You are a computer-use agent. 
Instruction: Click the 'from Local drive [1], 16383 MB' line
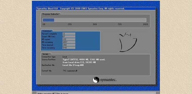pos(79,62)
